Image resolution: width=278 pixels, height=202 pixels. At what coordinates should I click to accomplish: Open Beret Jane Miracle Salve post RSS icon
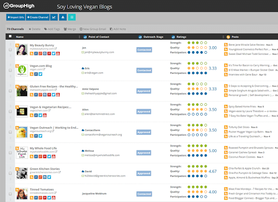coord(226,45)
